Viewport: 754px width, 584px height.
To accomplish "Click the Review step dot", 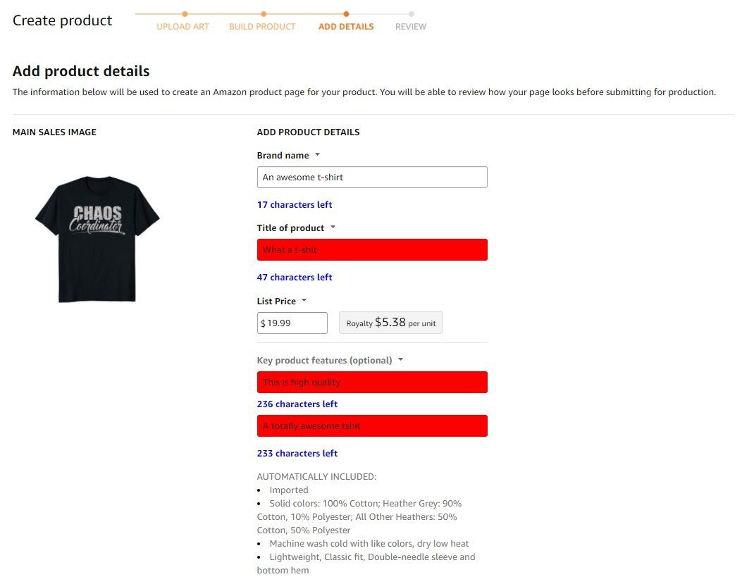I will tap(412, 14).
